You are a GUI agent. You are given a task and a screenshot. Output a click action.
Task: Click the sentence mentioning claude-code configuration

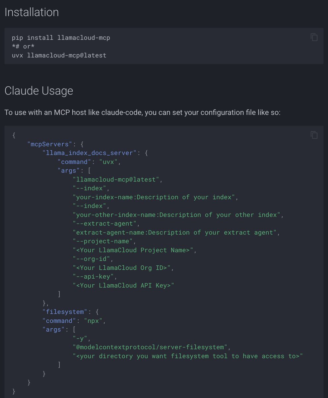(x=143, y=112)
